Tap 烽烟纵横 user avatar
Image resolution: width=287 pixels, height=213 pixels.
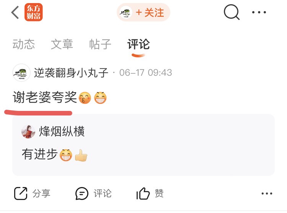pos(28,132)
